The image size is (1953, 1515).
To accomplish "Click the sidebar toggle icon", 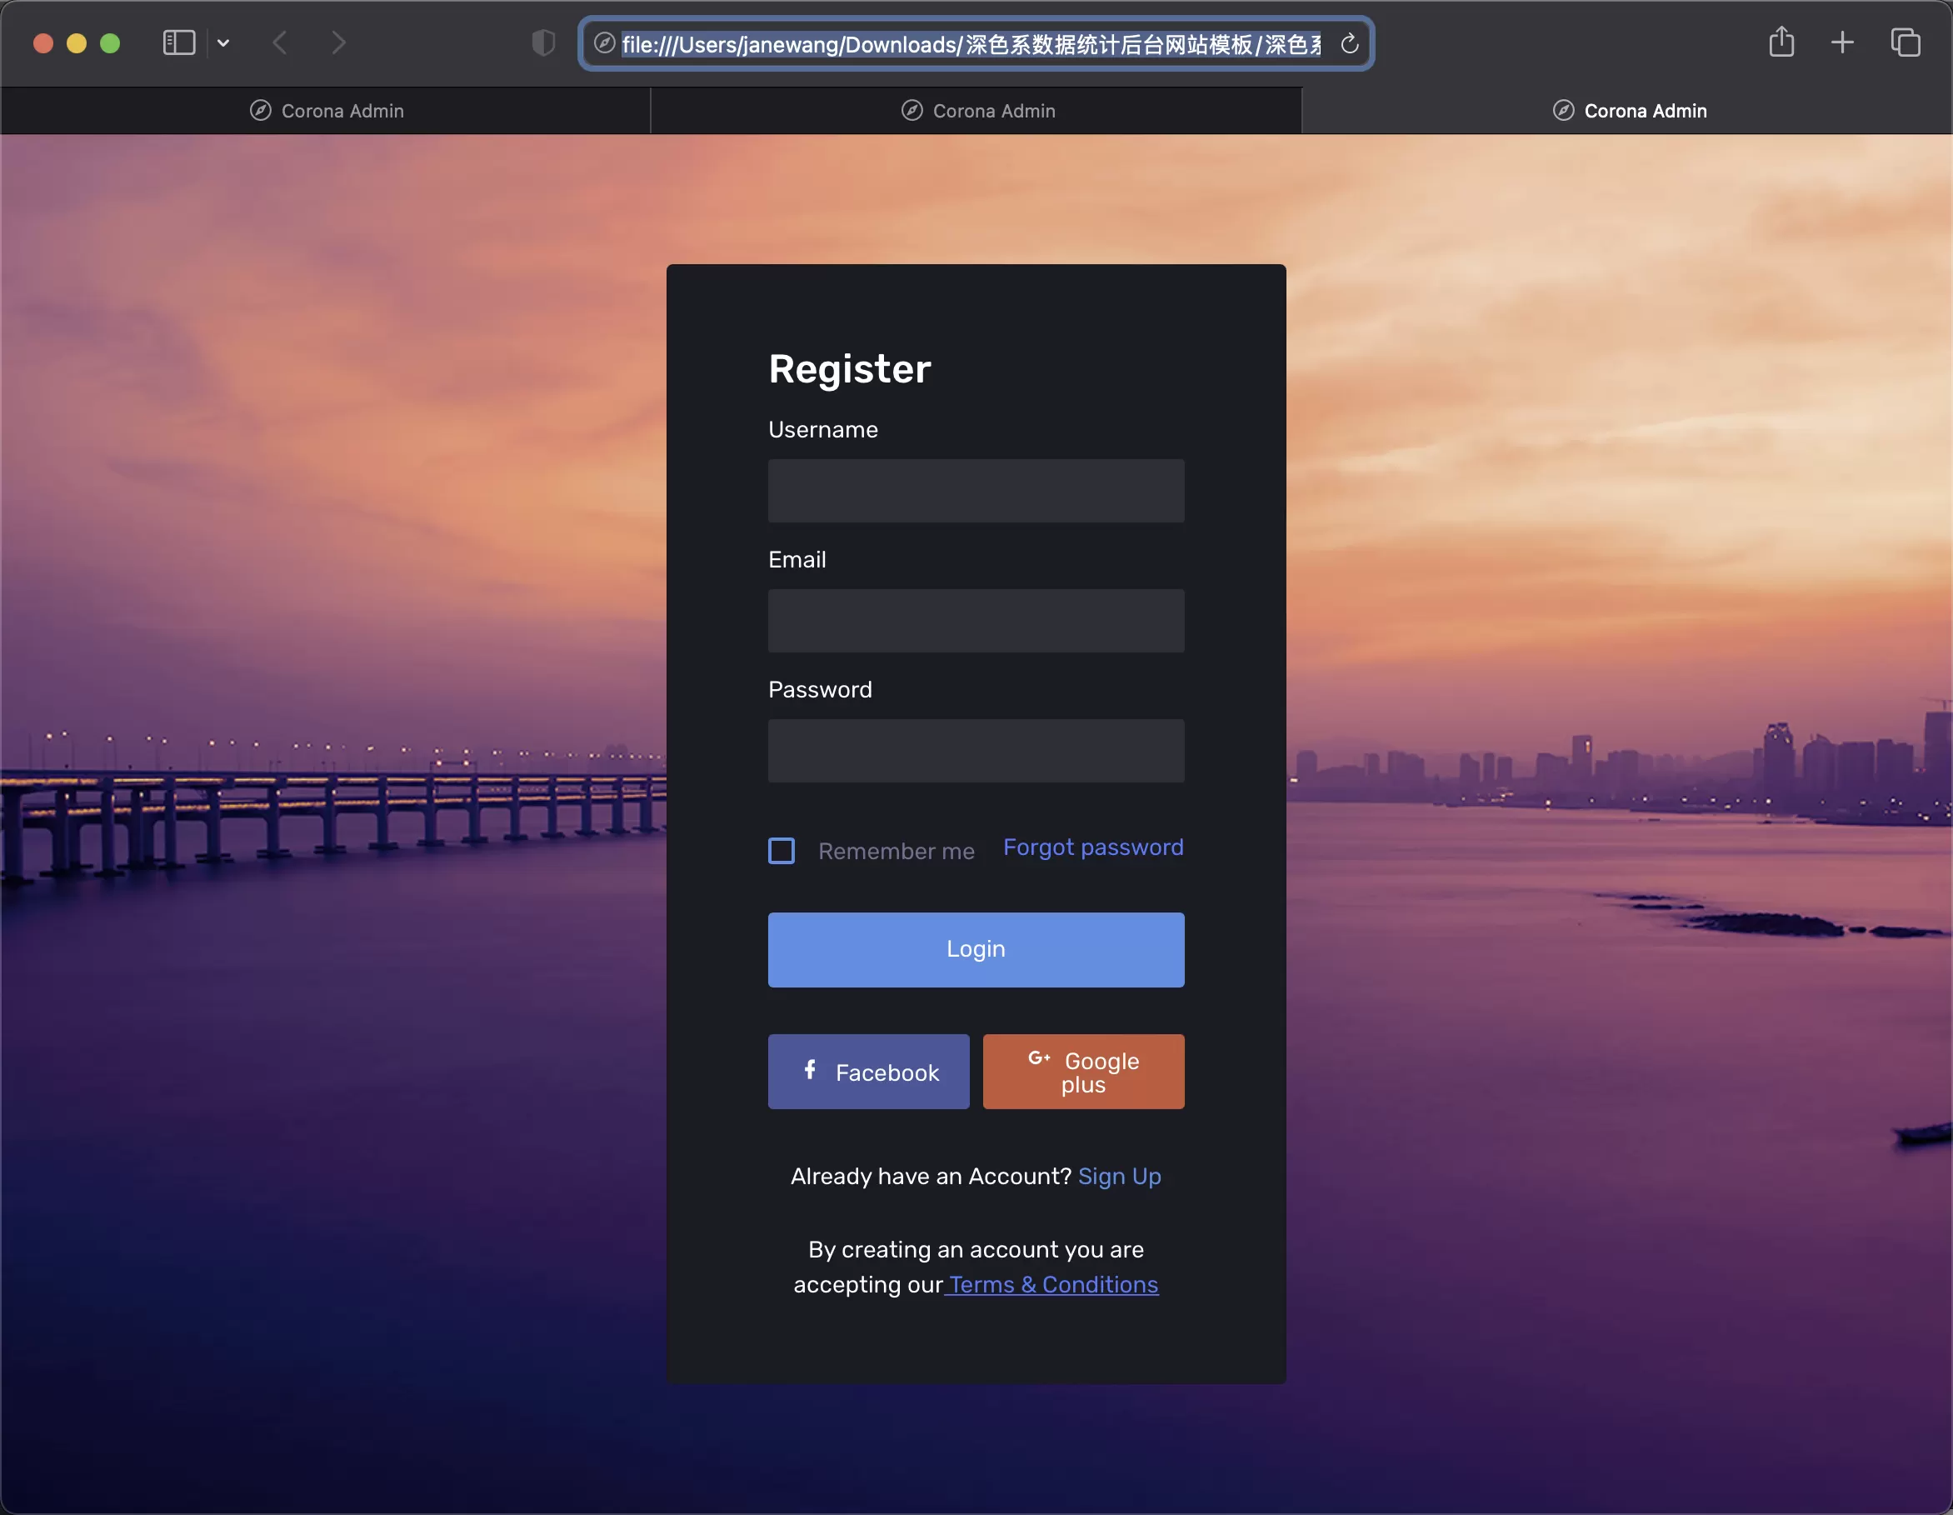I will (x=177, y=42).
